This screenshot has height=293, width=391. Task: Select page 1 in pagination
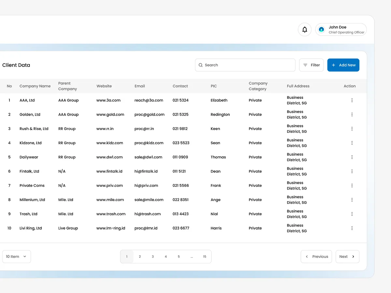(127, 257)
